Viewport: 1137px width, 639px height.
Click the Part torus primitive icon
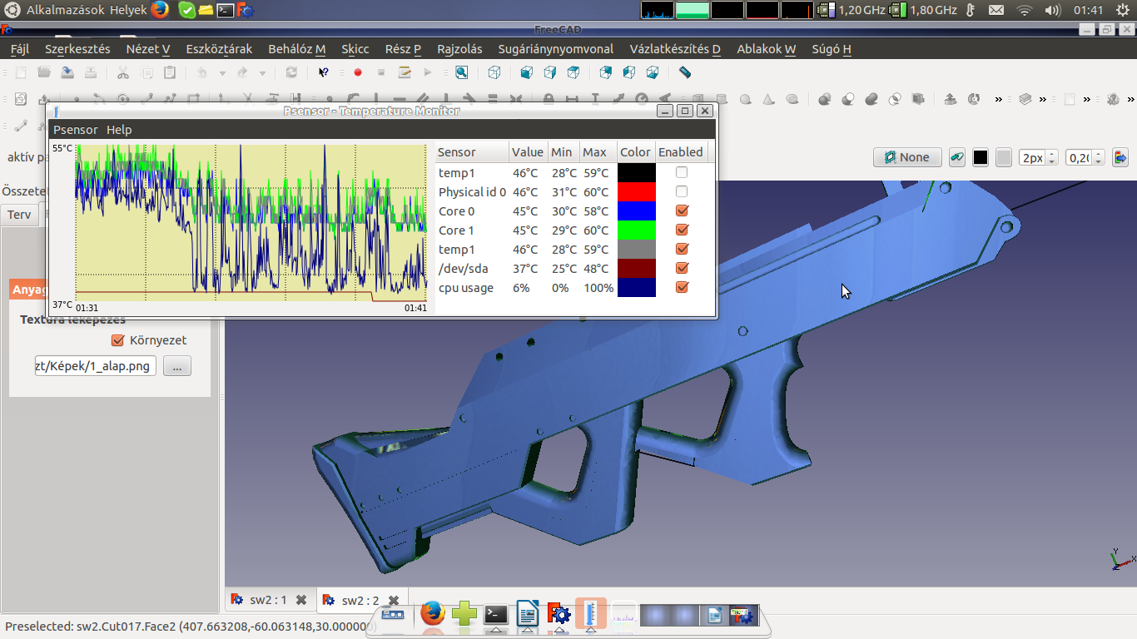pos(792,99)
